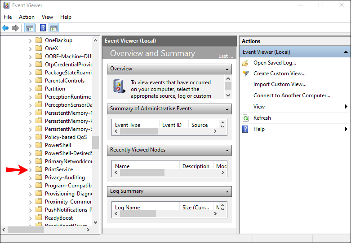Expand the PowerShell folder node
This screenshot has width=351, height=243.
pos(31,145)
